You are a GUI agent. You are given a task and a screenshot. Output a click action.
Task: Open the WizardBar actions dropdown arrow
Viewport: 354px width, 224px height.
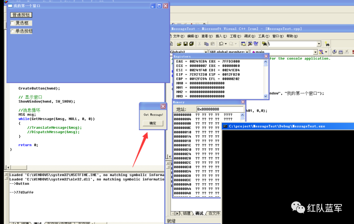click(x=326, y=52)
